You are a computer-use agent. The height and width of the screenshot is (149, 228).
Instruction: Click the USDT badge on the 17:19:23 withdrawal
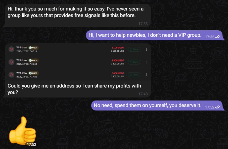33,73
